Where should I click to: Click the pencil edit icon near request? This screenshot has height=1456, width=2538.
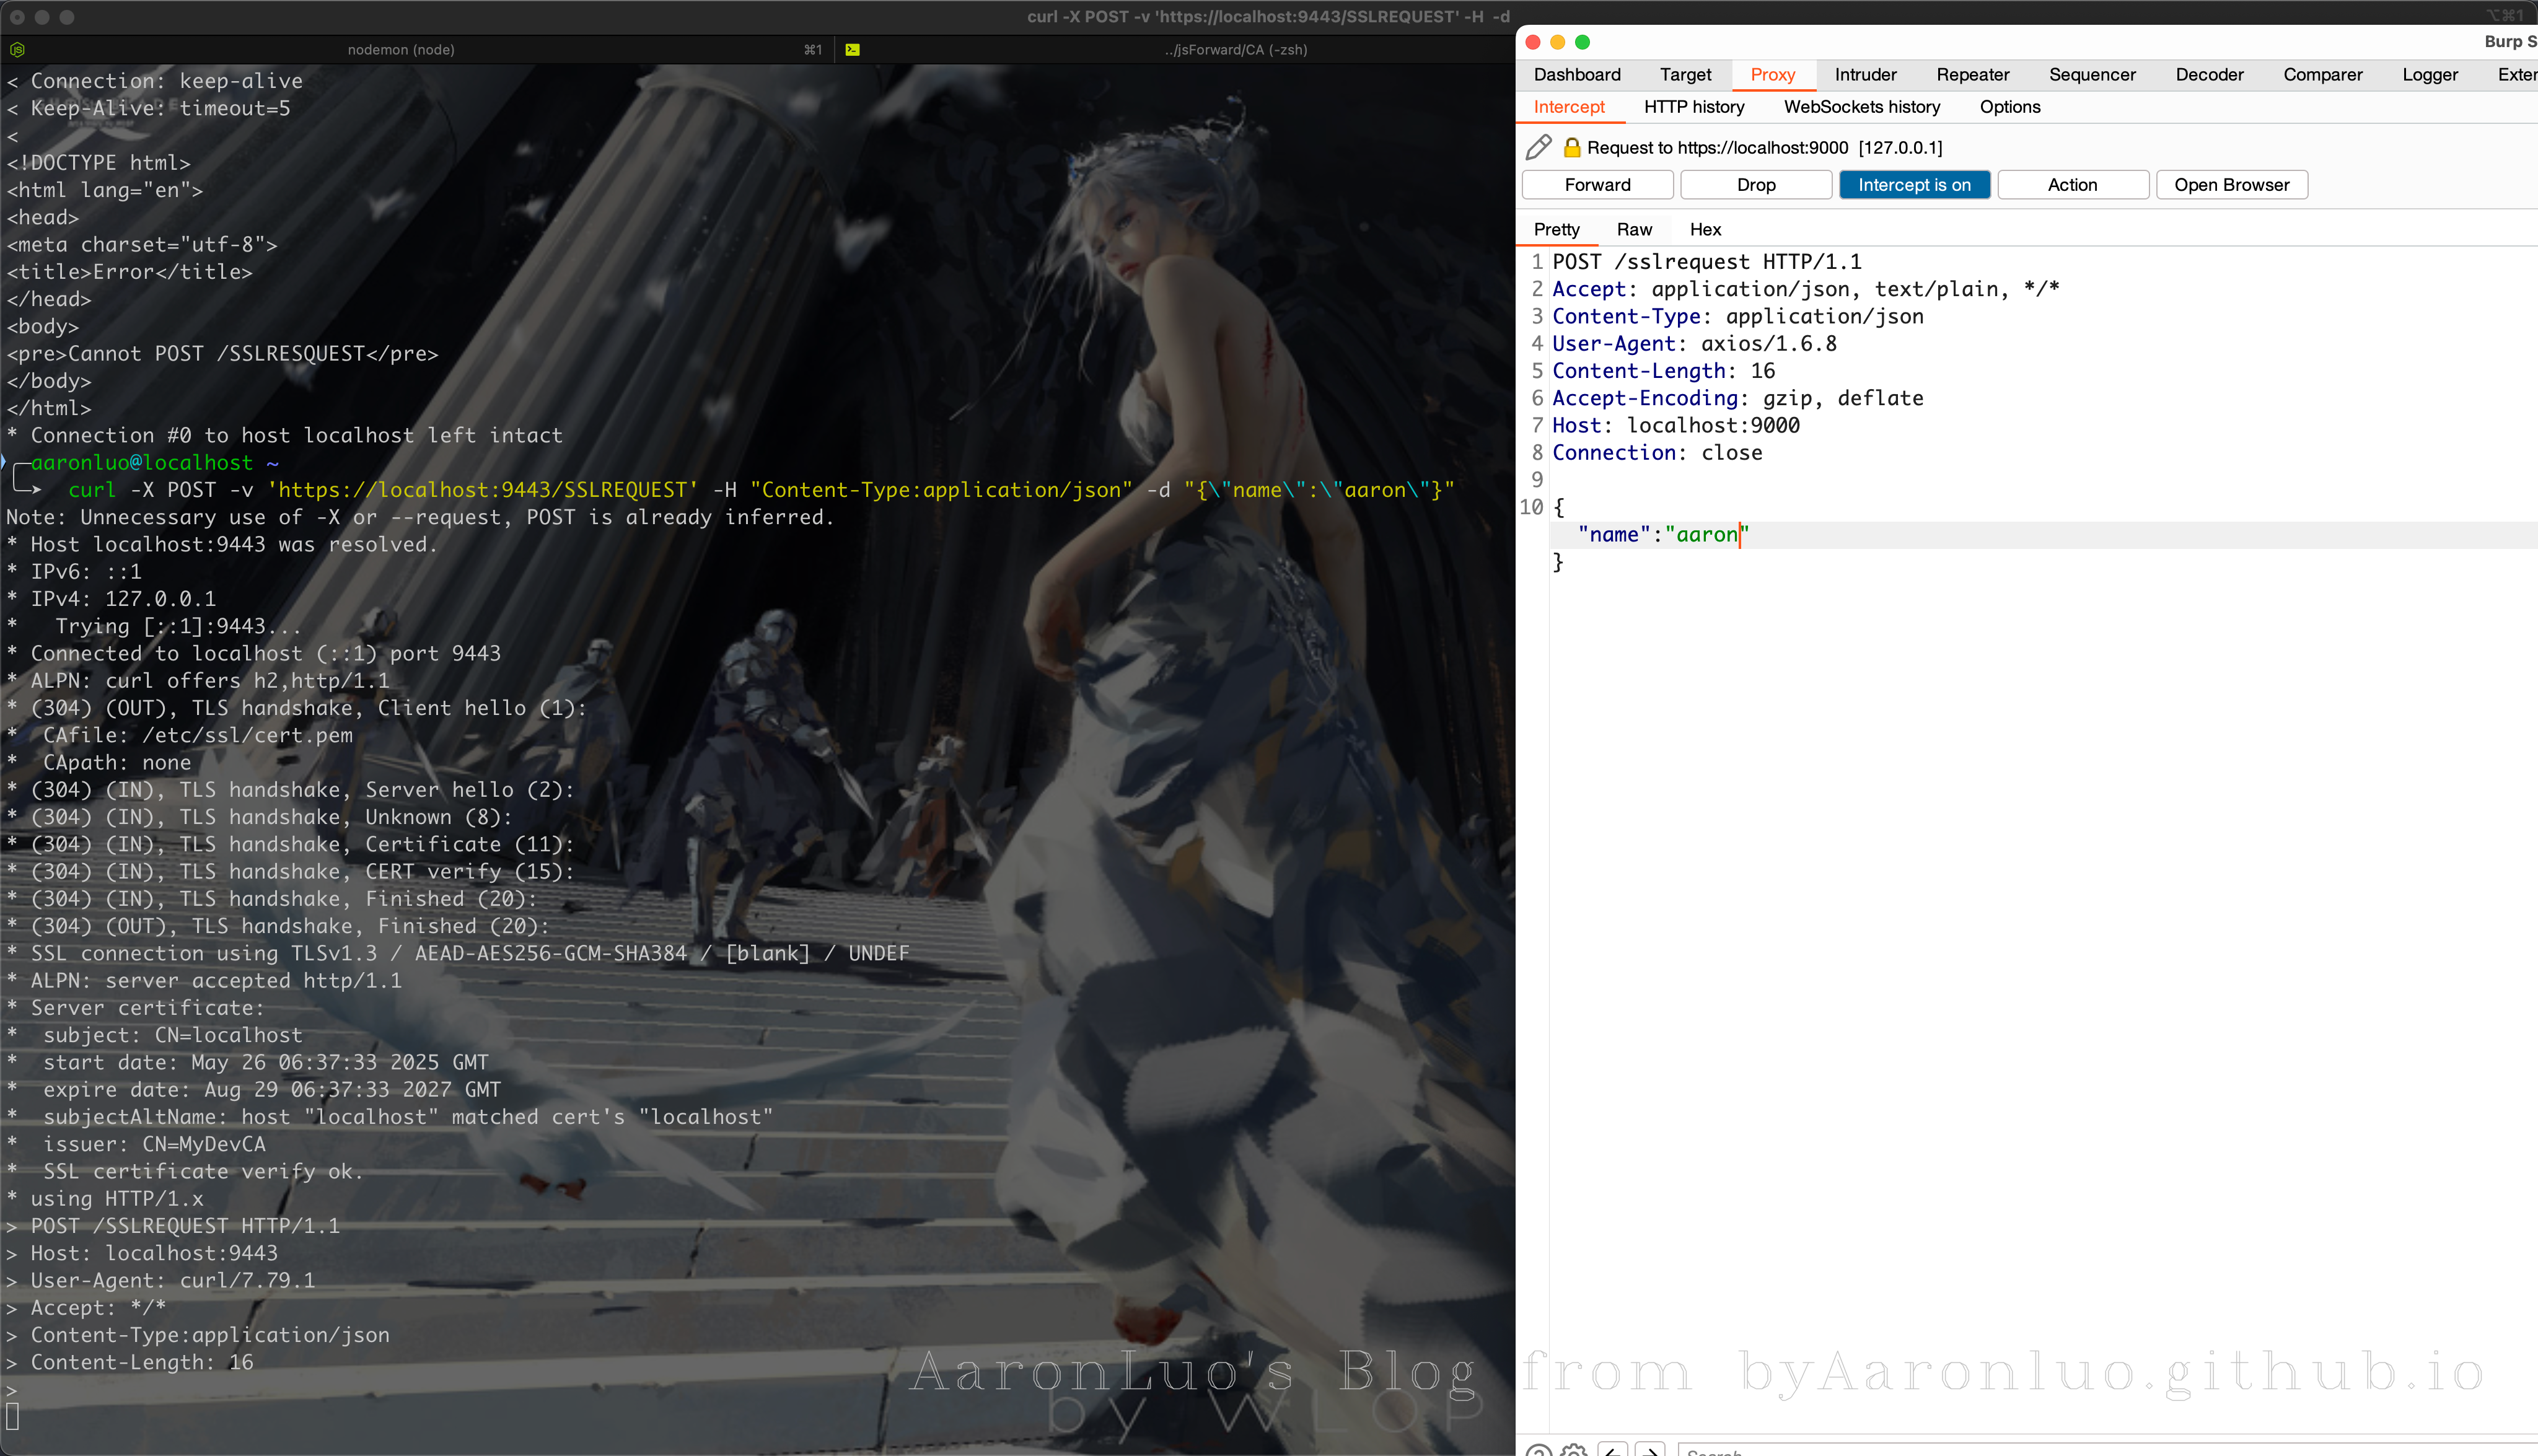tap(1538, 147)
